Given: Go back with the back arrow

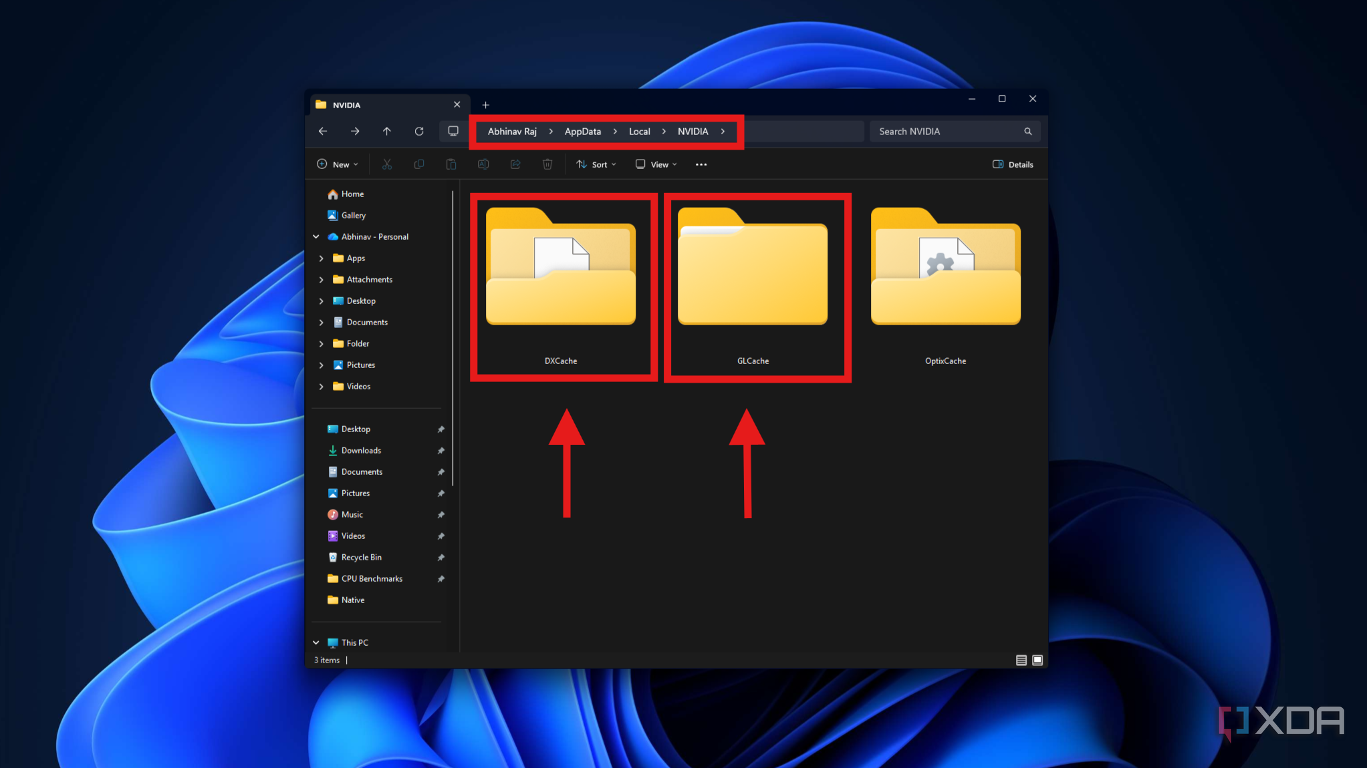Looking at the screenshot, I should coord(323,132).
